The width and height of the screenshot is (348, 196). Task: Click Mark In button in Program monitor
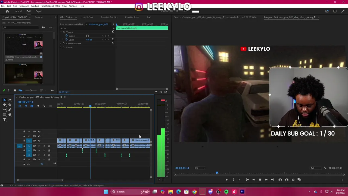233,180
